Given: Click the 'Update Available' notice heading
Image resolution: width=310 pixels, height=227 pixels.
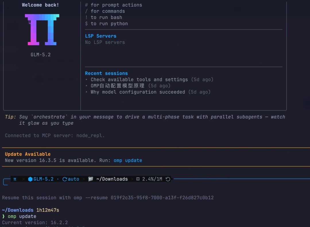Looking at the screenshot, I should click(x=28, y=154).
